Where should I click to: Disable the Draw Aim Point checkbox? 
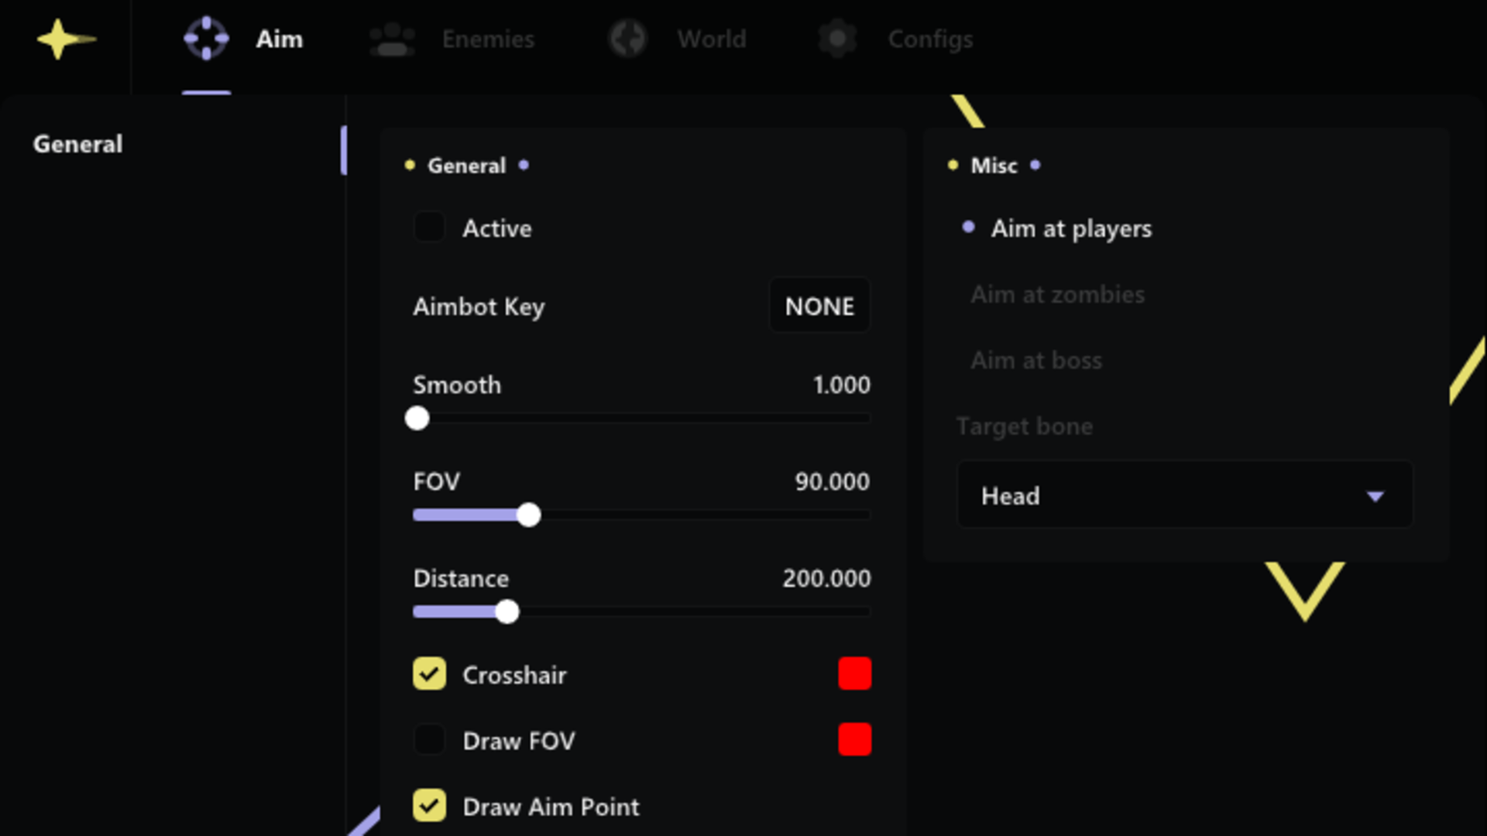click(x=429, y=806)
